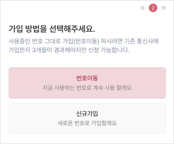
Task: Click the '가입할래요' phrase in gray card
Action: tap(104, 123)
